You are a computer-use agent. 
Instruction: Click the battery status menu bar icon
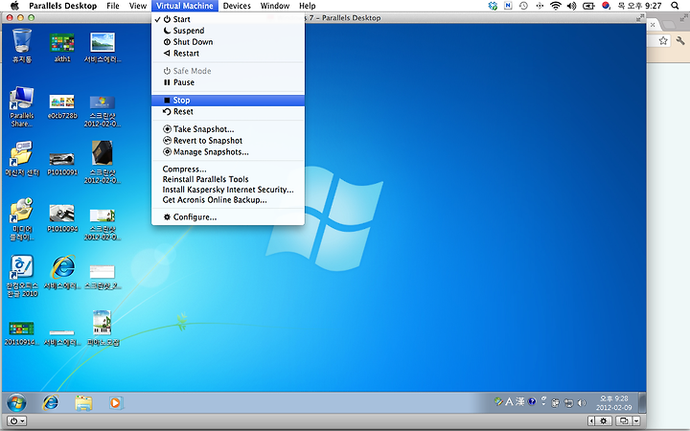pyautogui.click(x=588, y=6)
